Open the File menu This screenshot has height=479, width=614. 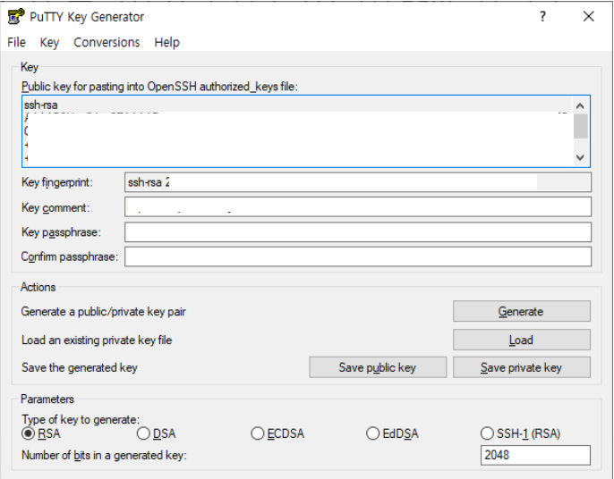pos(16,42)
